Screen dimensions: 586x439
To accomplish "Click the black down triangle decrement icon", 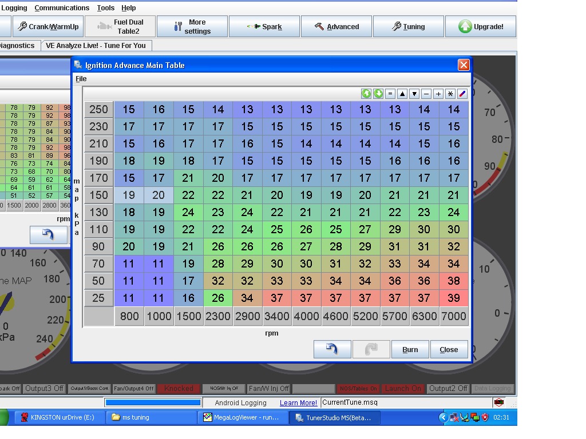I will click(x=414, y=94).
